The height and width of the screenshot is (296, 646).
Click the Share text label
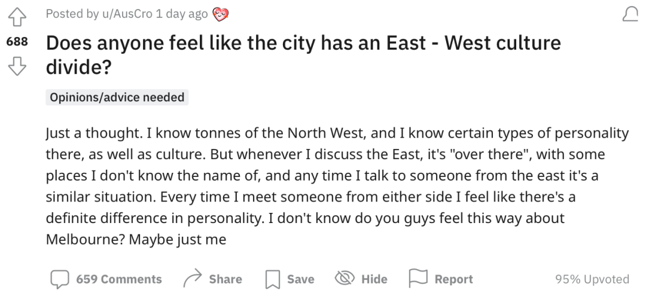click(226, 279)
